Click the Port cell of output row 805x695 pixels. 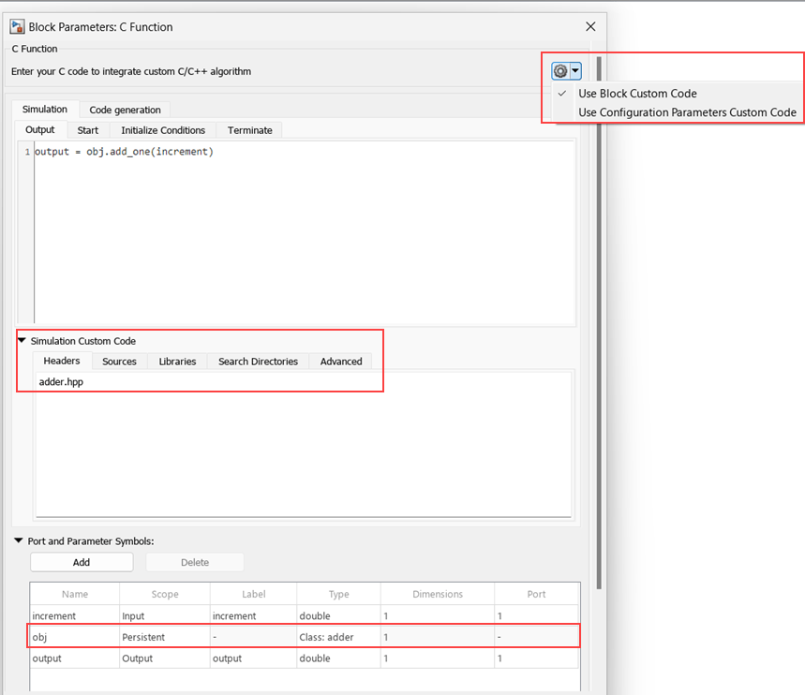click(536, 658)
